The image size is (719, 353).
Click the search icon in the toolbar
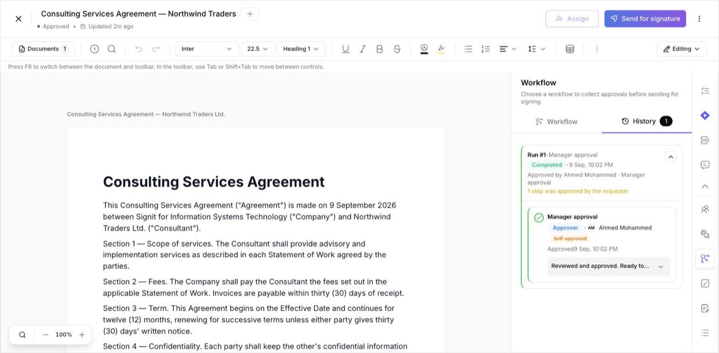pyautogui.click(x=112, y=49)
